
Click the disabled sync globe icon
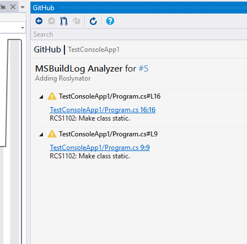76,21
